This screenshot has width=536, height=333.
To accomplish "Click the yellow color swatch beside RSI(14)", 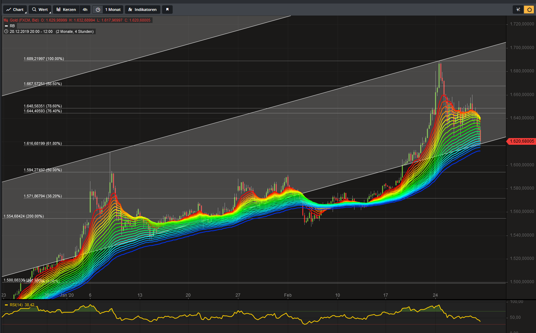I will click(6, 305).
